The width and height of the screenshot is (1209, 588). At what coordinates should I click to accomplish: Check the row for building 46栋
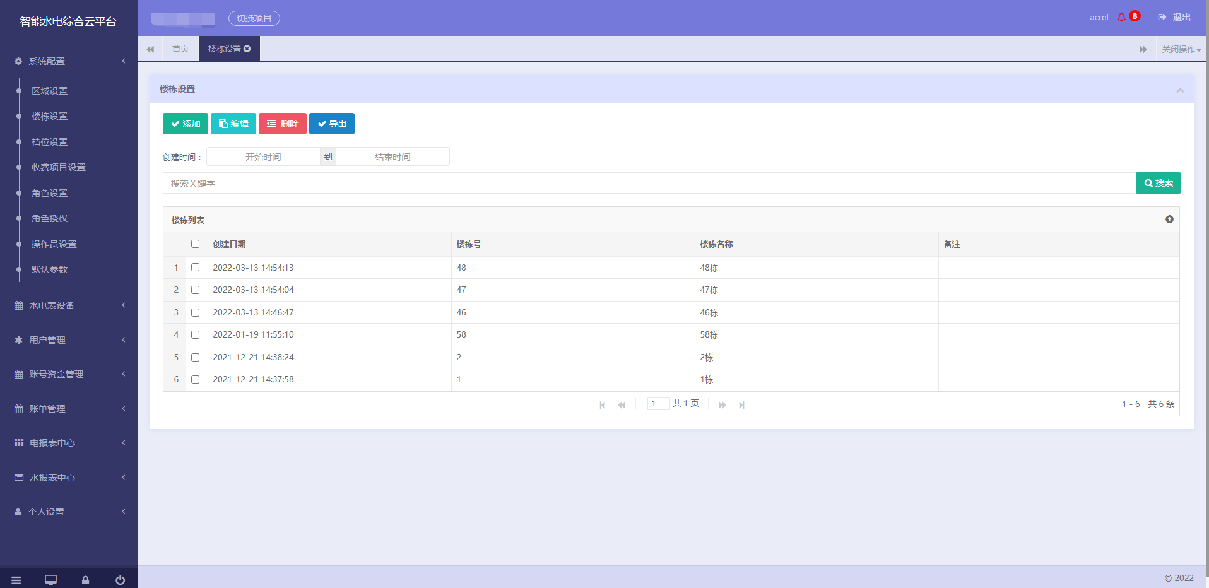point(196,312)
